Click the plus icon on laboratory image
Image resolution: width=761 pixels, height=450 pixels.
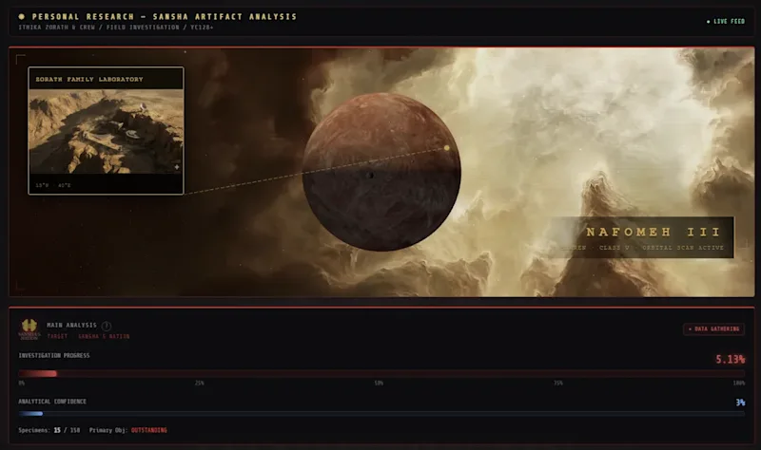(x=177, y=167)
